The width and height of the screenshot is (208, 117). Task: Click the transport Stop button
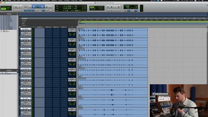(x=111, y=6)
